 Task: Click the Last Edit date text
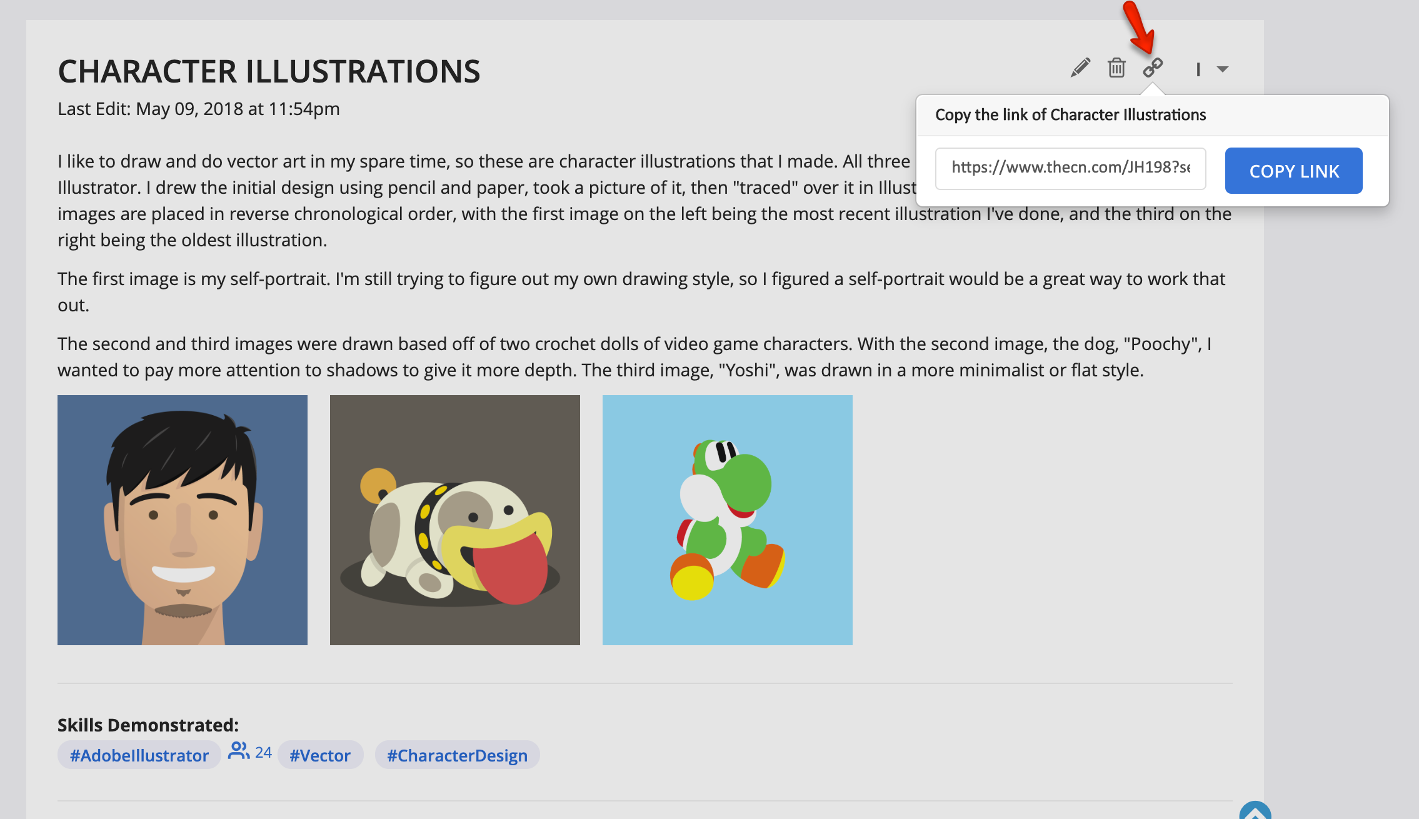click(x=199, y=109)
